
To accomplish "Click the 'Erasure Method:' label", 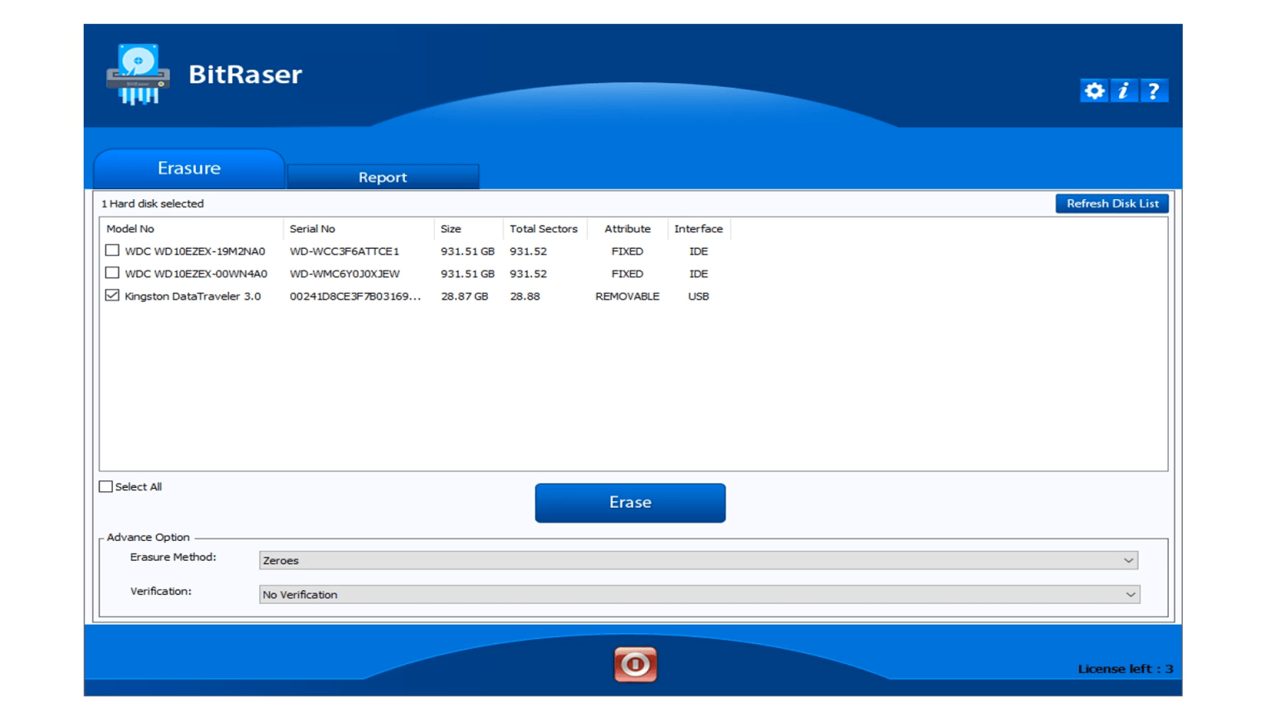I will pos(173,557).
